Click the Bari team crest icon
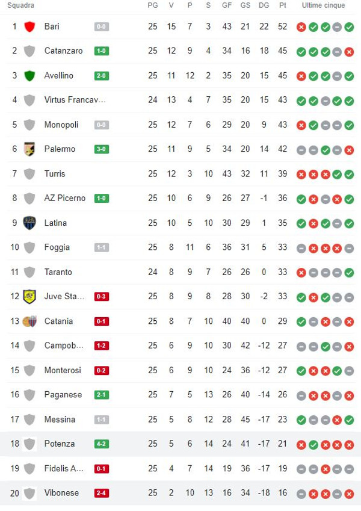The image size is (361, 511). 29,26
